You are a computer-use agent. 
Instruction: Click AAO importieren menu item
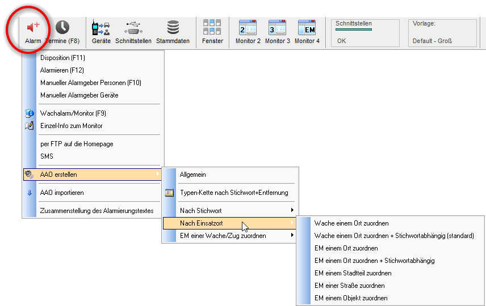tap(62, 193)
